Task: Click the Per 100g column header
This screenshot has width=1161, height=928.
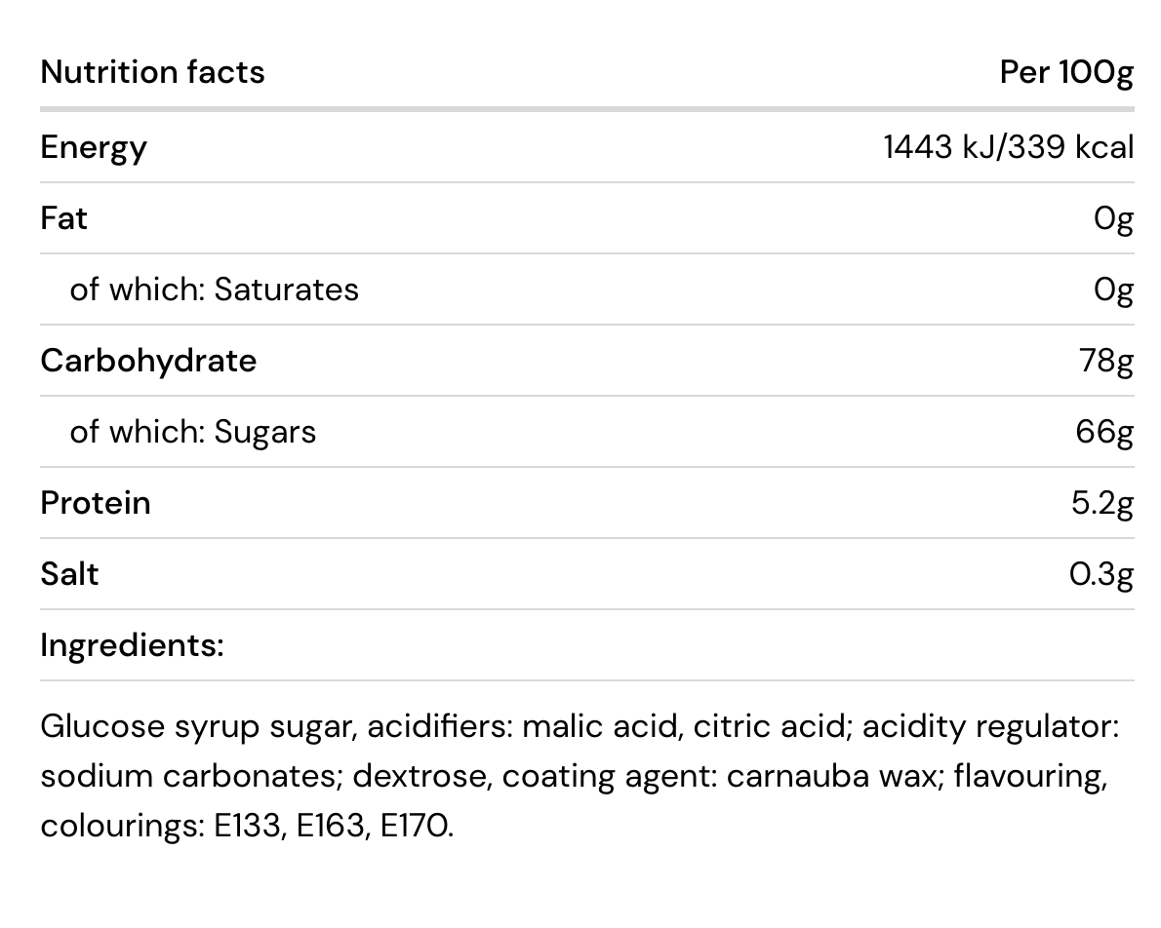Action: coord(1066,73)
